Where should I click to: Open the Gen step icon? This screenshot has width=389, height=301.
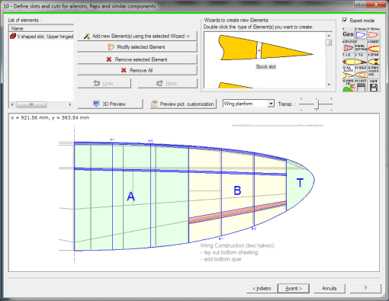(x=349, y=34)
